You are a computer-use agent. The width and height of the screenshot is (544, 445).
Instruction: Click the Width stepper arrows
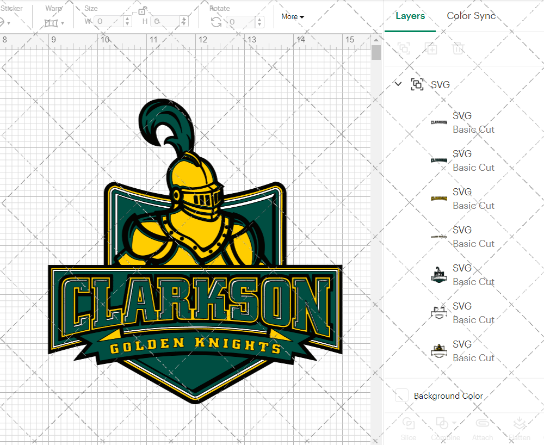point(128,22)
